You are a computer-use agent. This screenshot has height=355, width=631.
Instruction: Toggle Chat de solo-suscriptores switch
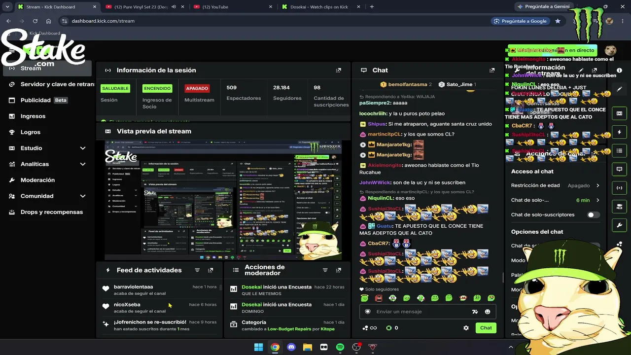pos(594,215)
